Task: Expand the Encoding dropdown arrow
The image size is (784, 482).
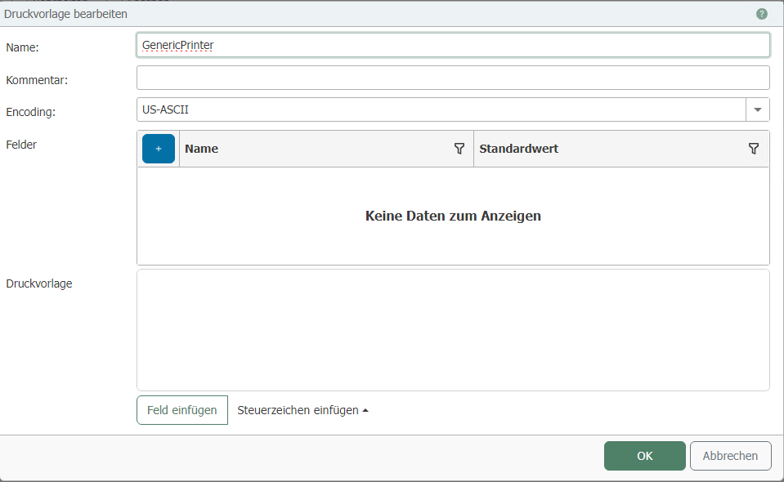Action: [x=757, y=109]
